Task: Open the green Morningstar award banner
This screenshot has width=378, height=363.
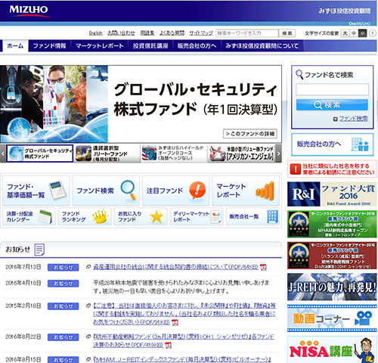Action: [332, 224]
